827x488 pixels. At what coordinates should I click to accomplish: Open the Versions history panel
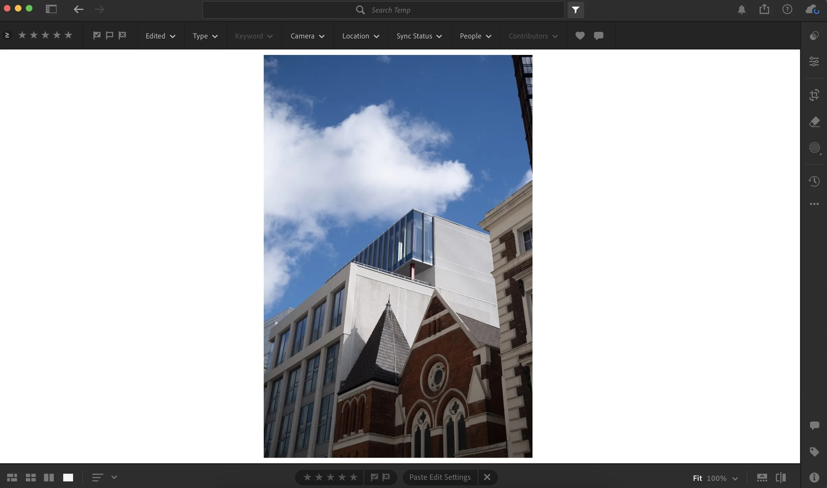814,181
